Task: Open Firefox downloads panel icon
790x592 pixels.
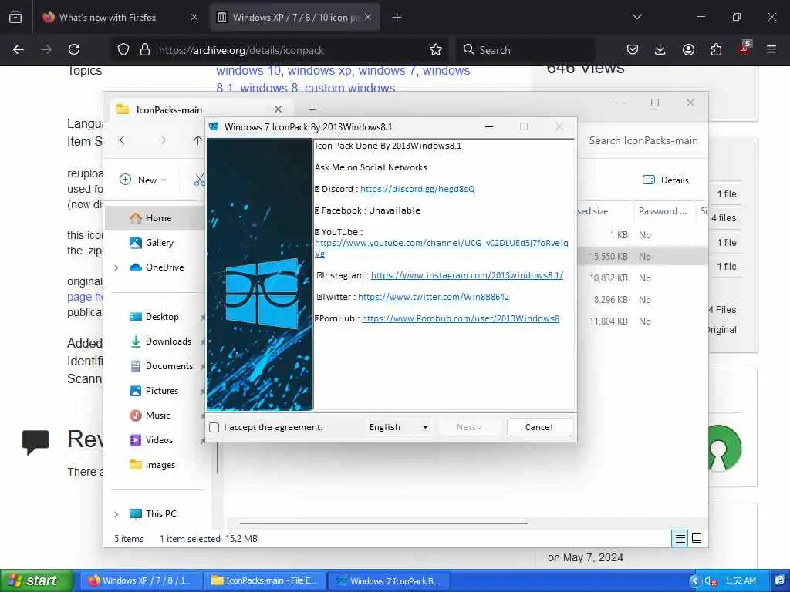Action: (x=660, y=49)
